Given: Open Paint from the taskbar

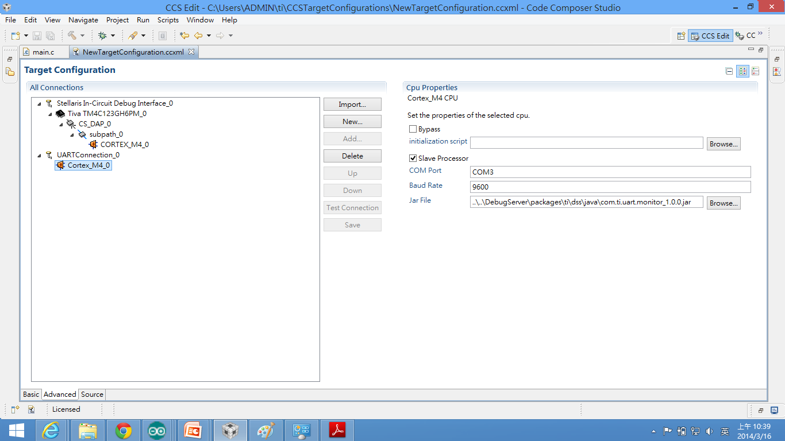Looking at the screenshot, I should [x=265, y=430].
